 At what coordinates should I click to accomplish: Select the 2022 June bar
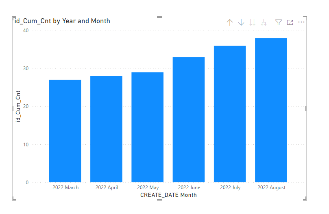click(x=189, y=119)
